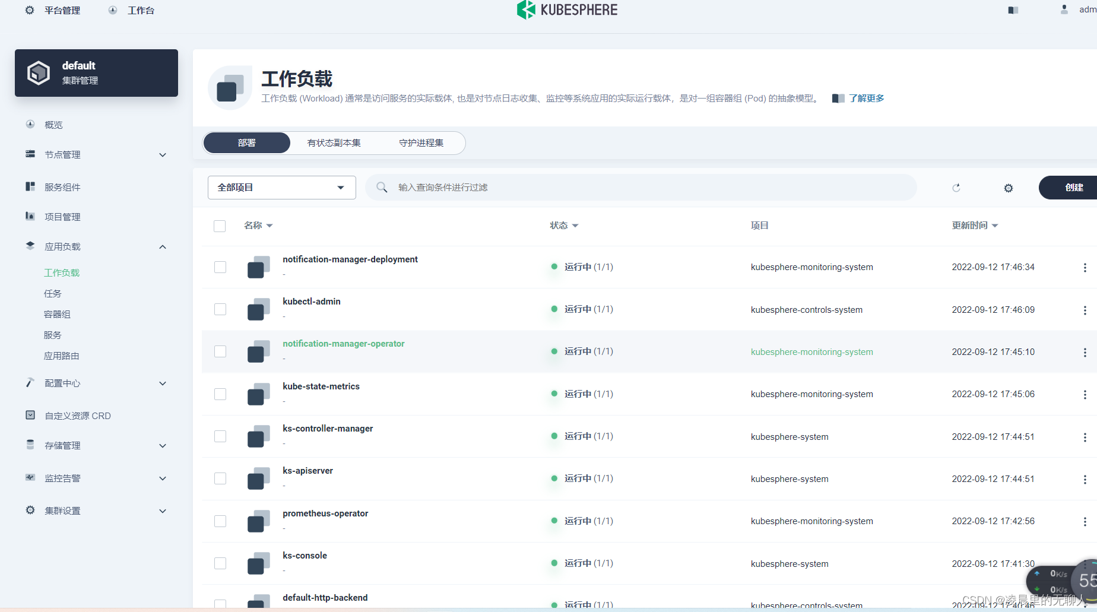Click the monitoring and alerting icon
Viewport: 1097px width, 612px height.
pyautogui.click(x=30, y=477)
